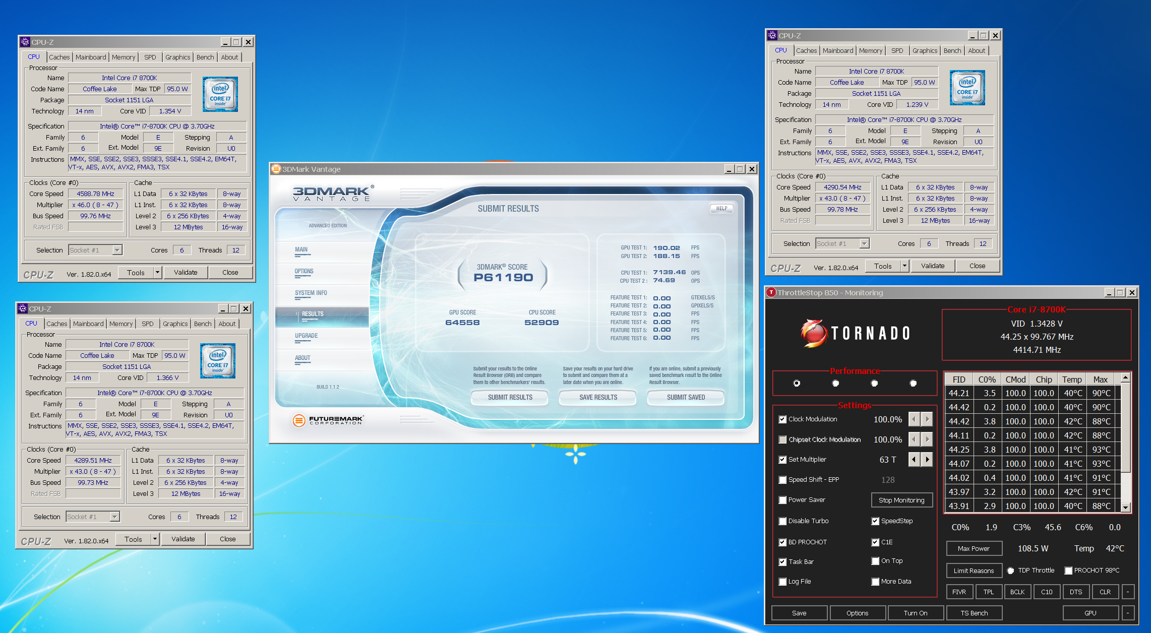Click SUBMIT RESULTS button in 3DMark

[510, 397]
